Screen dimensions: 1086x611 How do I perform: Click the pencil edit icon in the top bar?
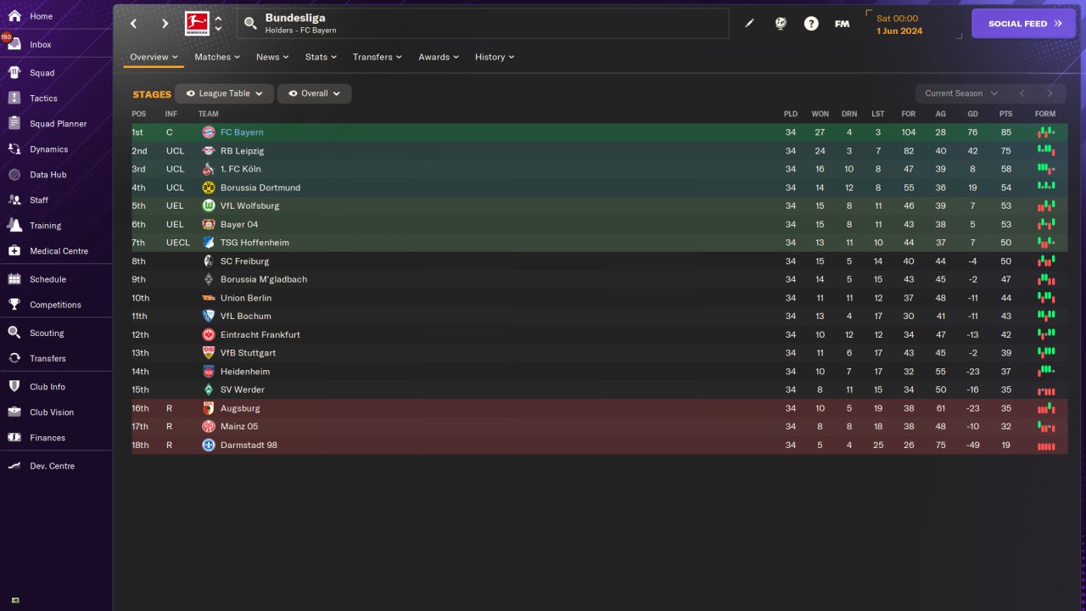[x=749, y=24]
